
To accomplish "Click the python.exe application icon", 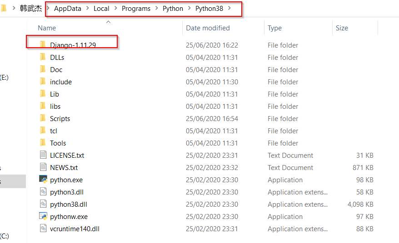I will point(43,180).
